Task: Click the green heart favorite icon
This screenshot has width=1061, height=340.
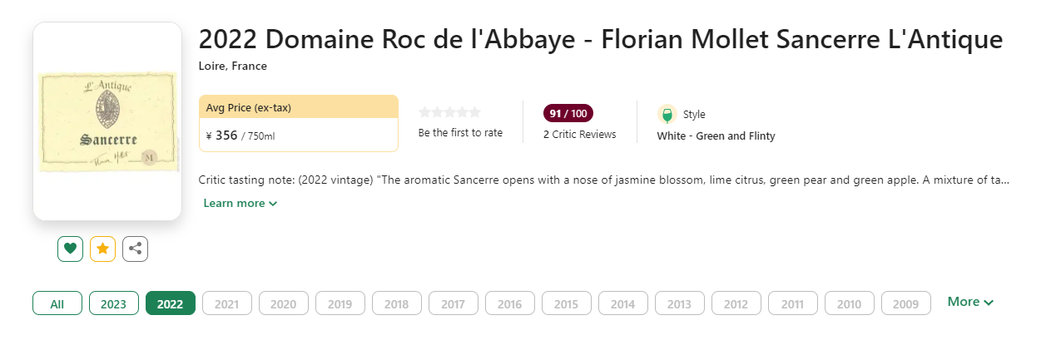Action: [x=70, y=249]
